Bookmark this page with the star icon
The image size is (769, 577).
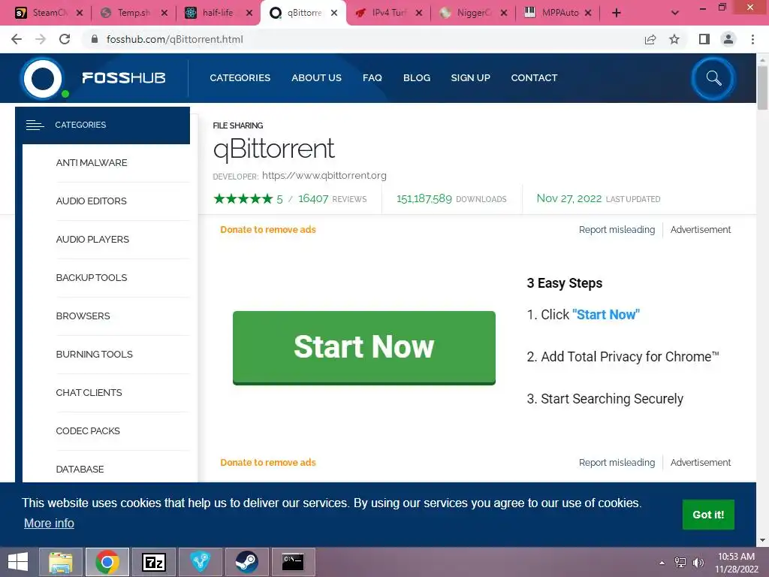coord(674,39)
